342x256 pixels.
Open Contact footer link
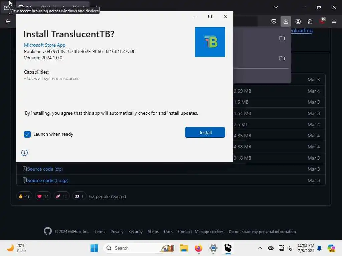point(185,232)
